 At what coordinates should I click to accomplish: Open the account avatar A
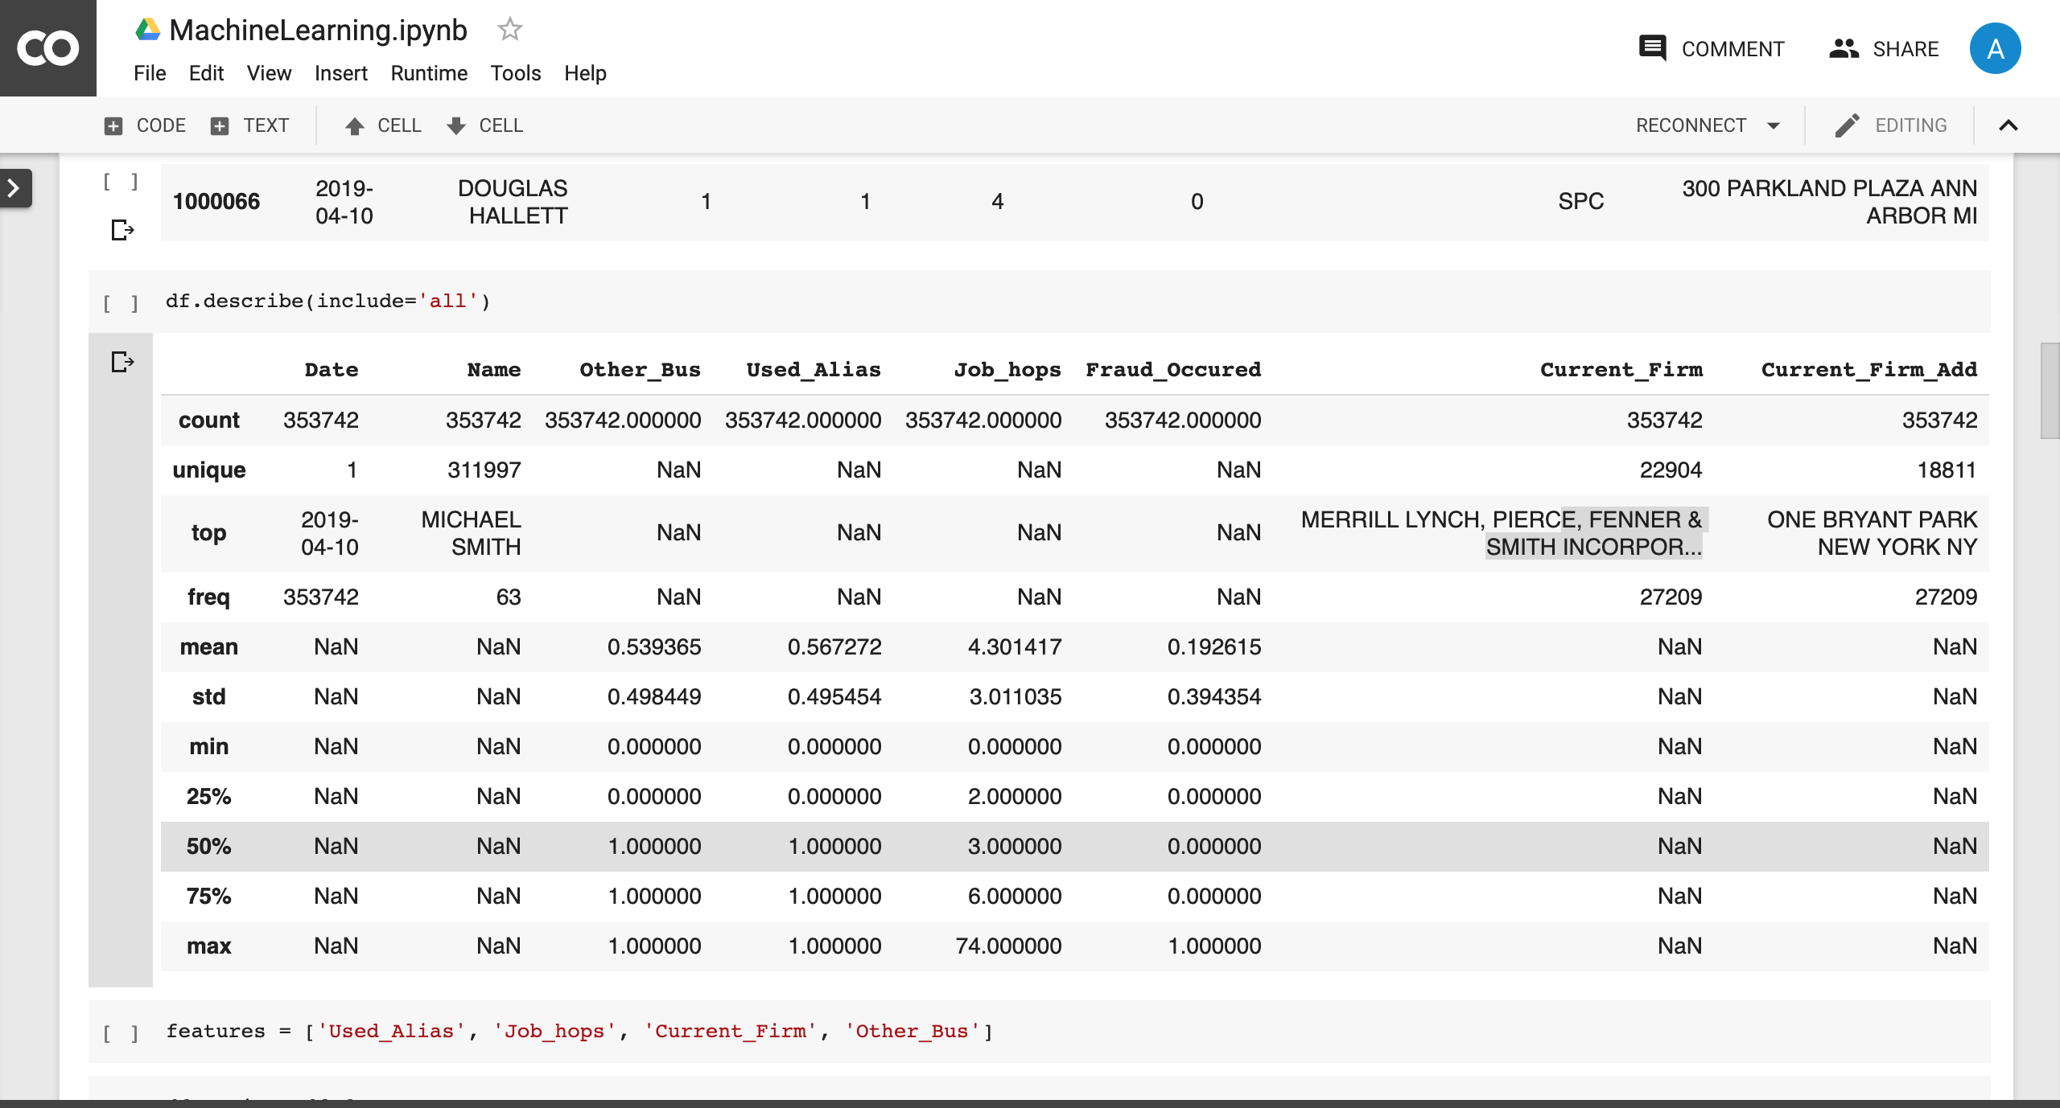click(1995, 48)
